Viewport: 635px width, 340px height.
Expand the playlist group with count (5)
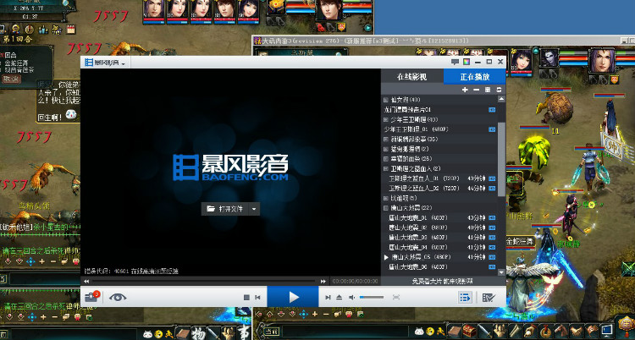385,198
